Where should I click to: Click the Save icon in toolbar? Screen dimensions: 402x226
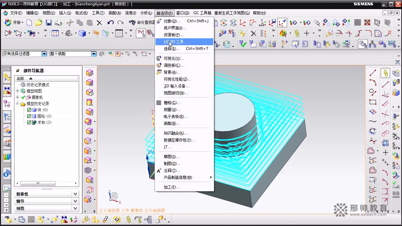(49, 23)
